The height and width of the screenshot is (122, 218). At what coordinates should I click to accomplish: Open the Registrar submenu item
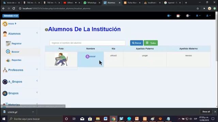[x=17, y=44]
